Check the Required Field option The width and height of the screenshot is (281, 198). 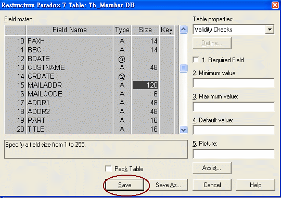(x=196, y=60)
